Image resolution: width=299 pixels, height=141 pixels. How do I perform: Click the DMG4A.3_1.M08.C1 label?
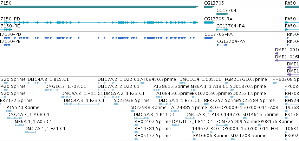point(28,115)
